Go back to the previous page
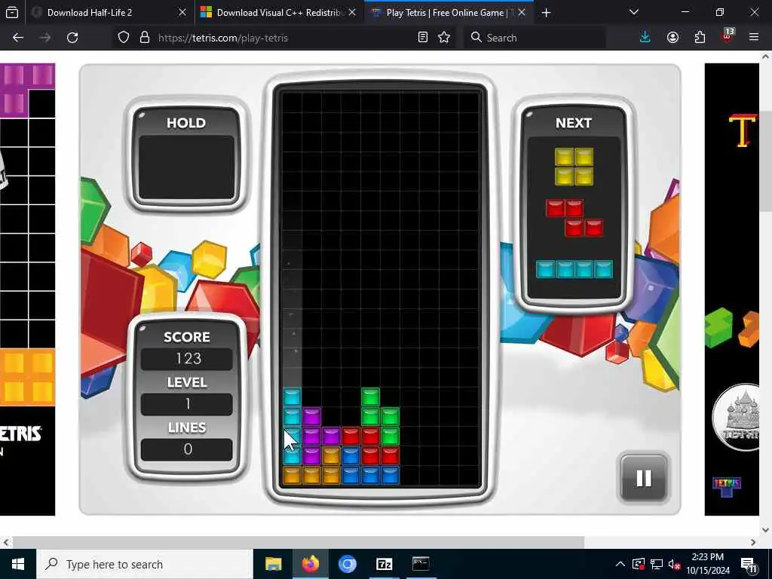This screenshot has height=579, width=772. [18, 38]
